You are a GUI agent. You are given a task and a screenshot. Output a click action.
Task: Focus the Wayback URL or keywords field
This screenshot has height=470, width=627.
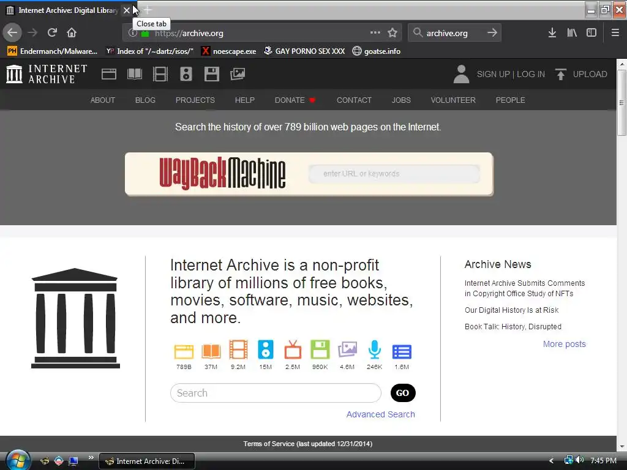pos(394,174)
